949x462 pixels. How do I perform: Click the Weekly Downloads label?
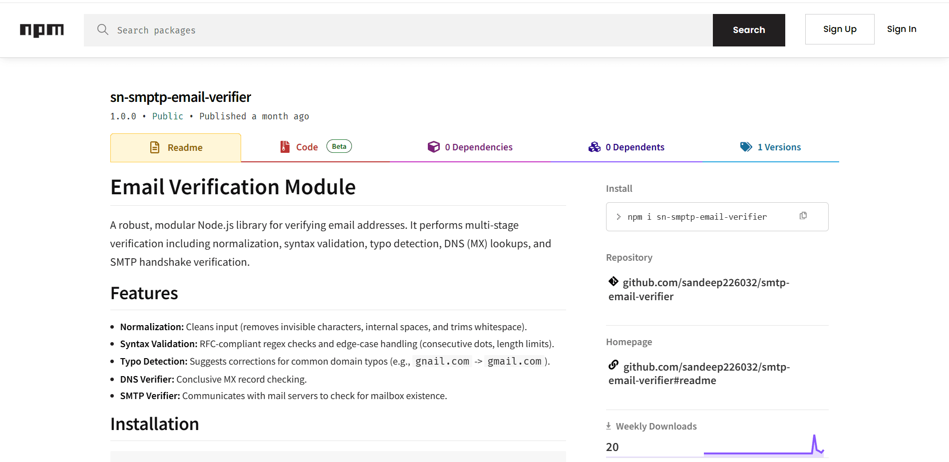pos(656,427)
